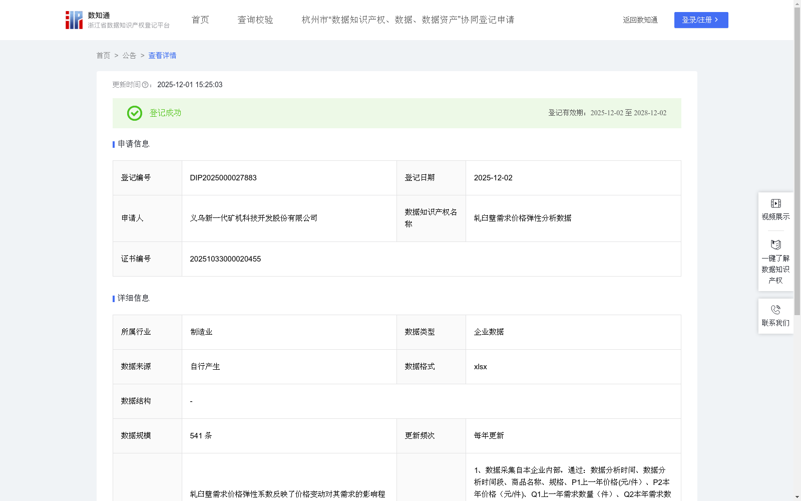Screen dimensions: 801x501
Task: Click the 登录/注册 button
Action: coord(701,20)
